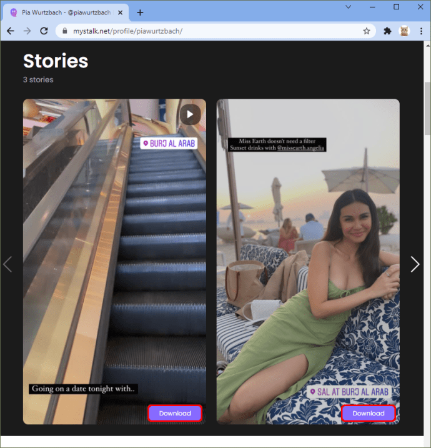Open the escalator story thumbnail
The height and width of the screenshot is (448, 431).
pyautogui.click(x=114, y=261)
